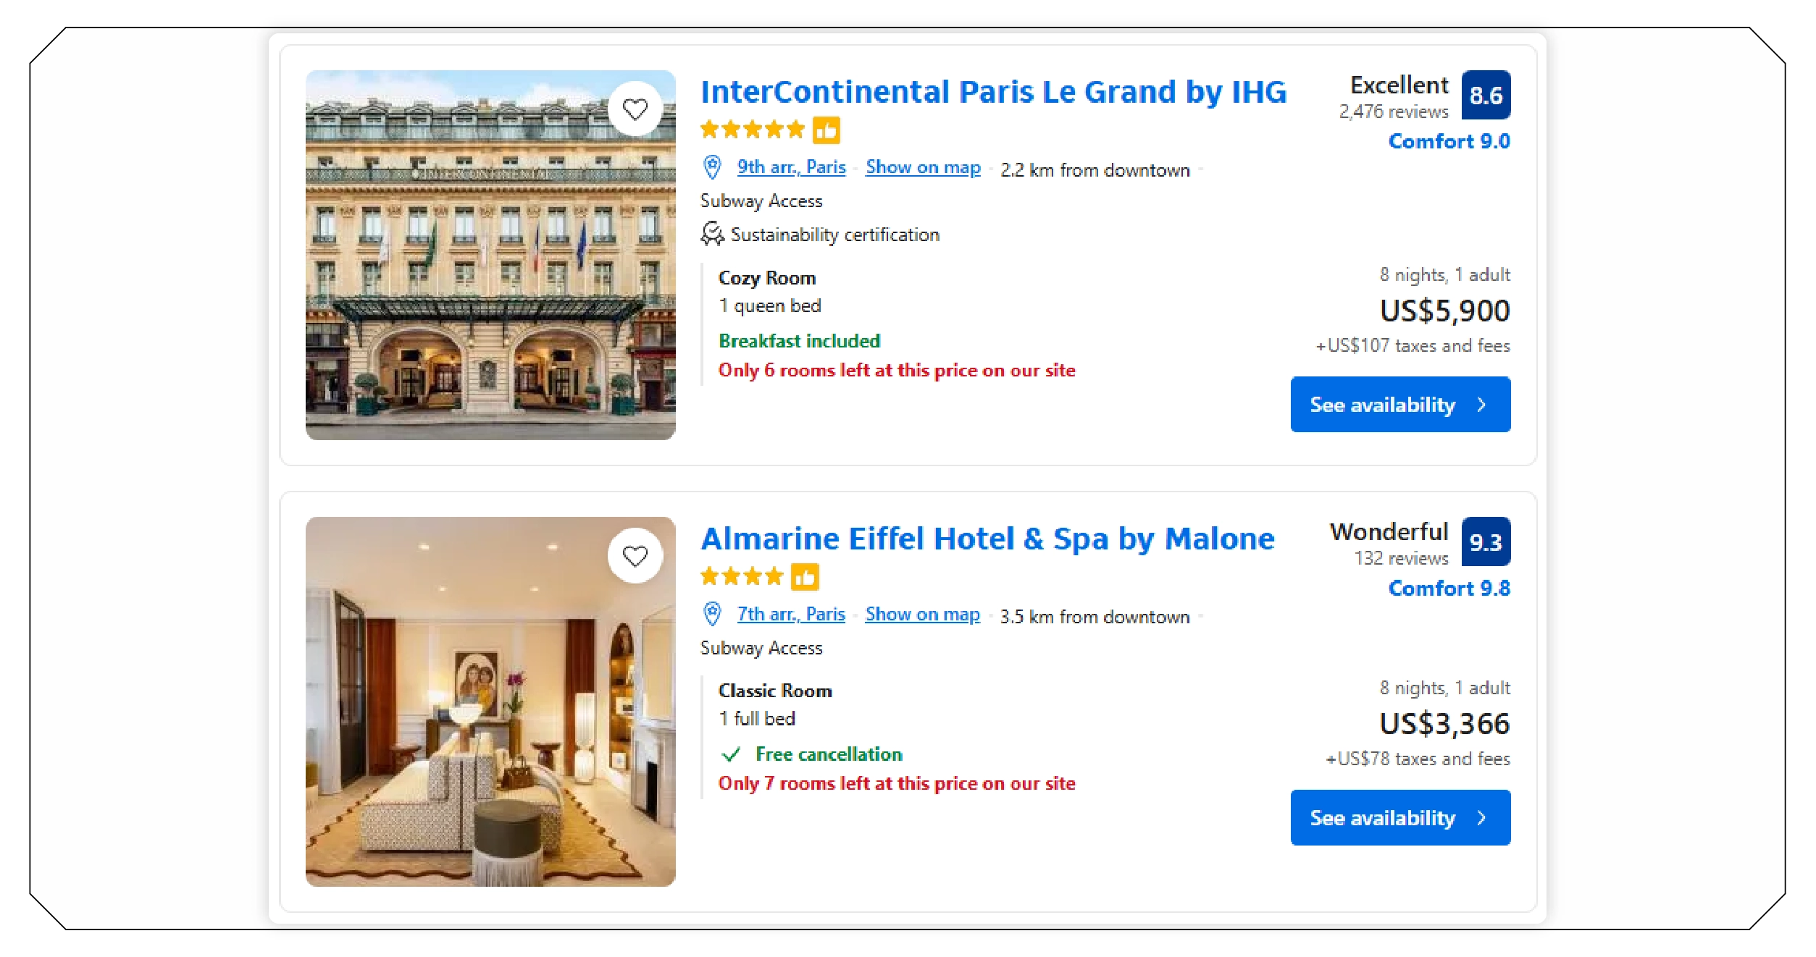Click the 9.3 Wonderful score badge
This screenshot has height=957, width=1816.
(1486, 540)
